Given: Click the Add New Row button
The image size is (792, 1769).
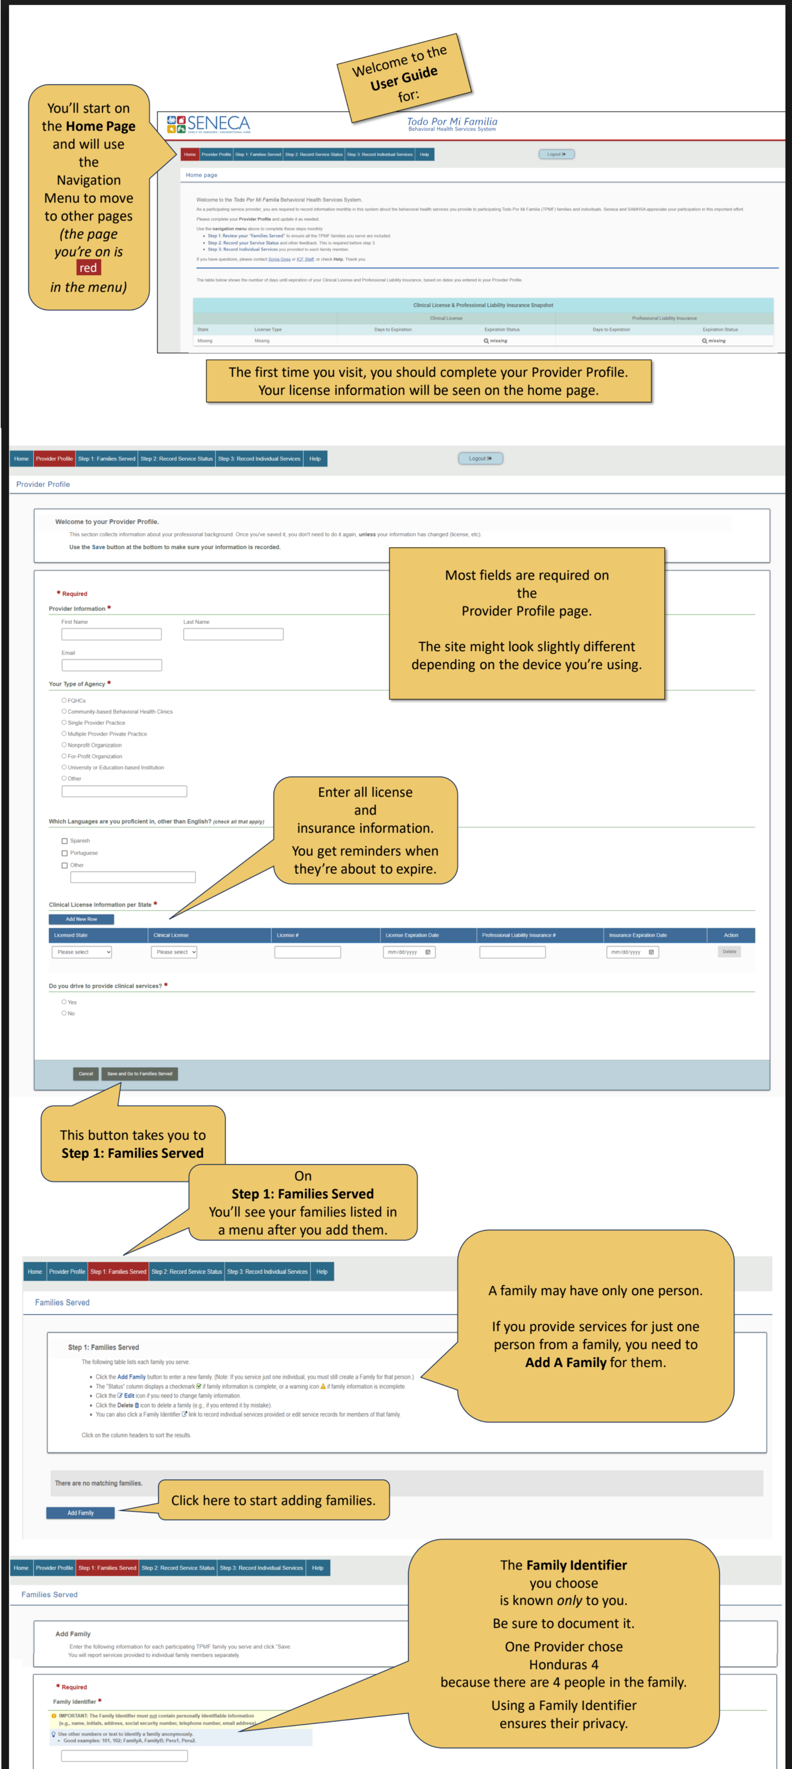Looking at the screenshot, I should (81, 919).
